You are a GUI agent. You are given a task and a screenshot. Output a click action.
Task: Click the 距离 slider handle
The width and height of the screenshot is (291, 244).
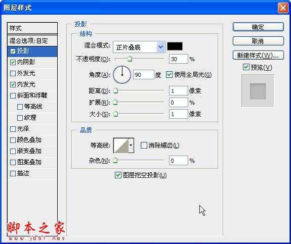click(x=115, y=90)
